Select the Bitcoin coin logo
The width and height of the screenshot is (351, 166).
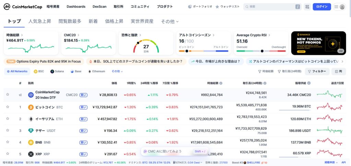click(31, 107)
